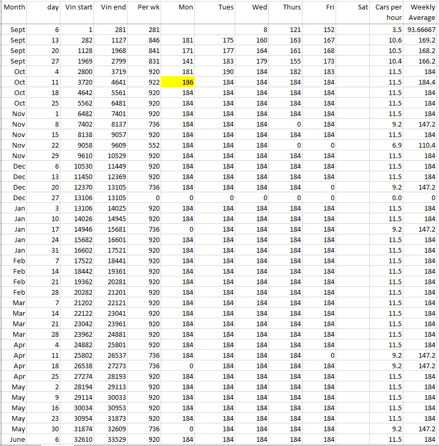The height and width of the screenshot is (446, 439).
Task: Select the yellow highlighted cell with 186
Action: 178,82
